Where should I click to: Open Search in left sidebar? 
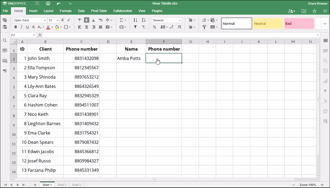point(5,41)
